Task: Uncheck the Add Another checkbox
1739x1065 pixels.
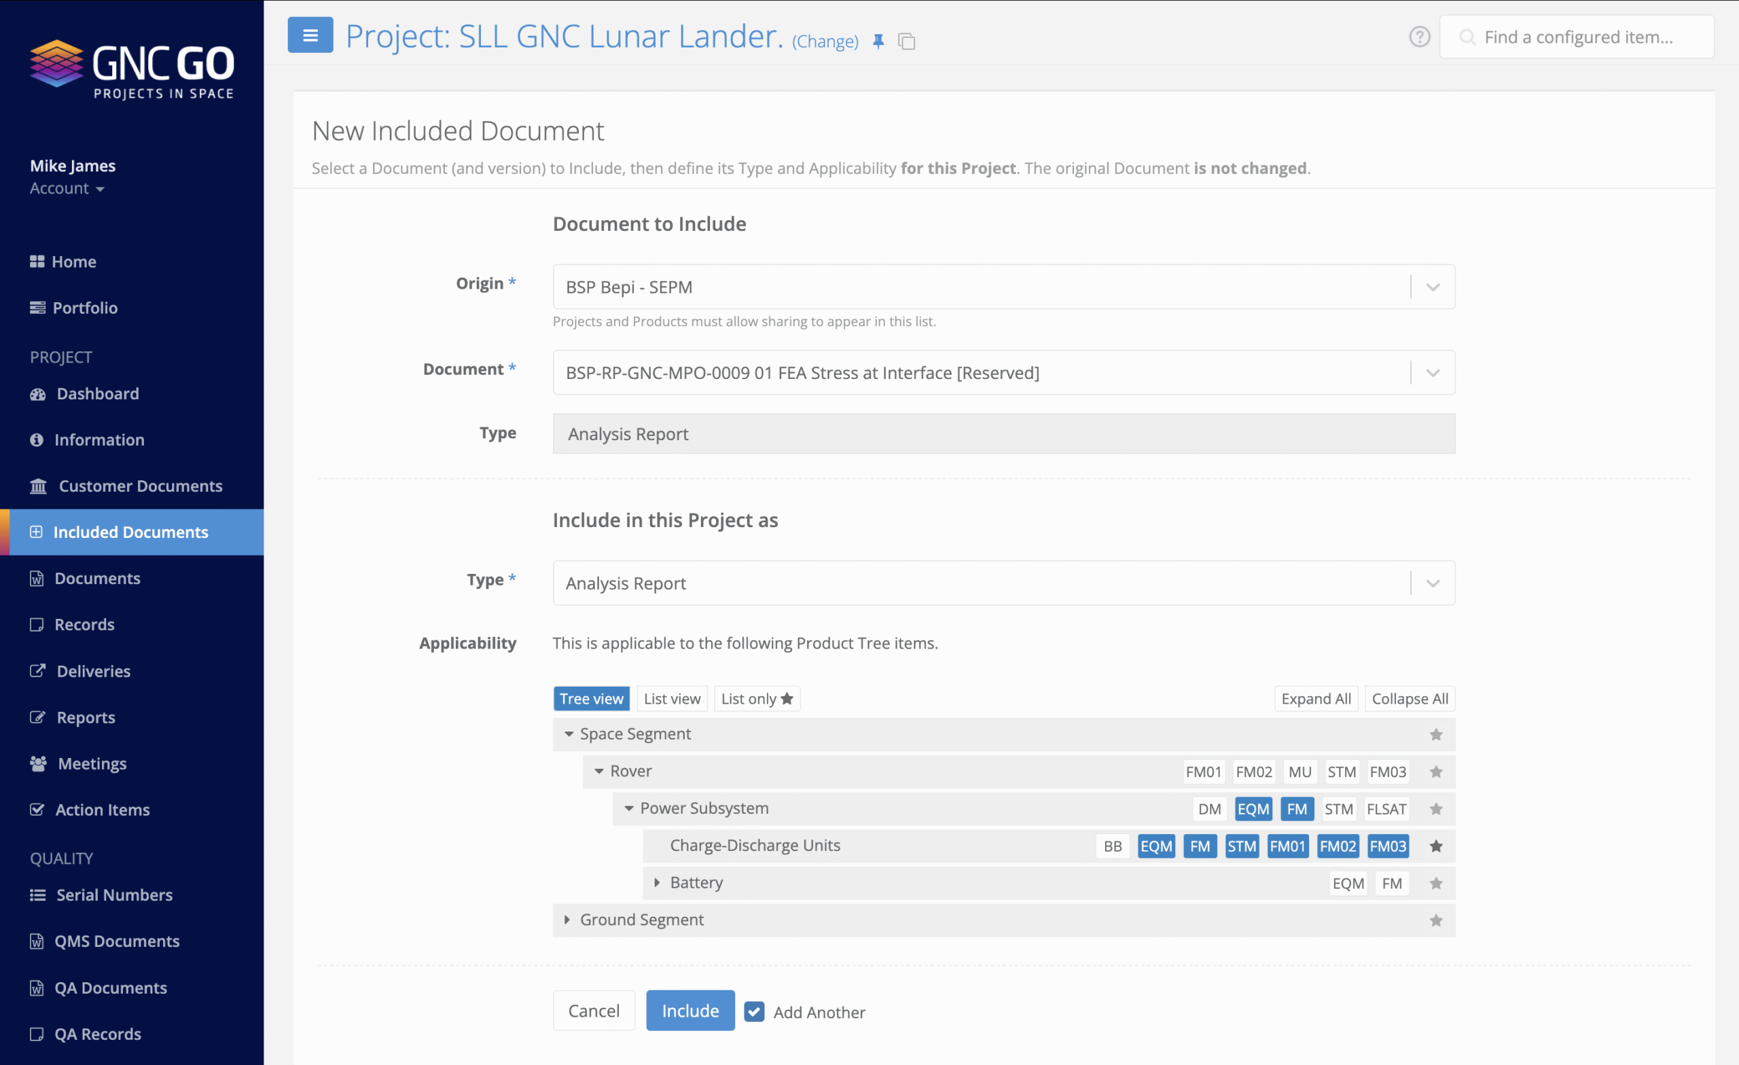Action: pos(754,1011)
